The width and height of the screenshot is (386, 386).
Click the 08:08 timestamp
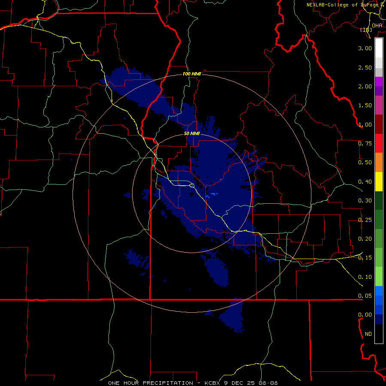268,383
